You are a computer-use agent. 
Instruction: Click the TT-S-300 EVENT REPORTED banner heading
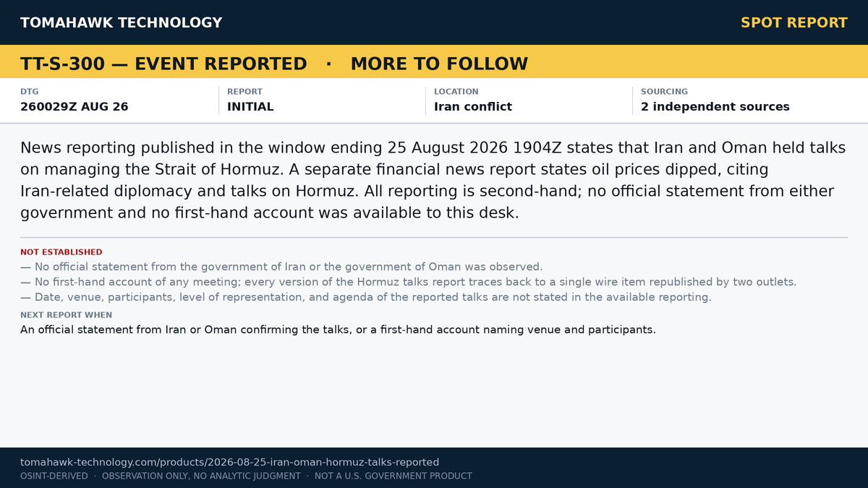point(163,64)
